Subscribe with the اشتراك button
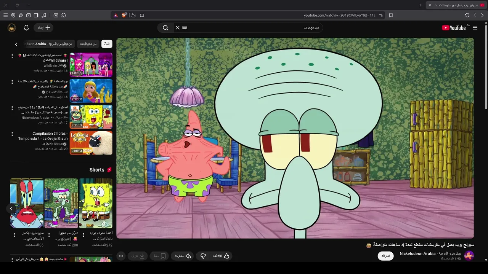Image resolution: width=488 pixels, height=274 pixels. pos(386,256)
